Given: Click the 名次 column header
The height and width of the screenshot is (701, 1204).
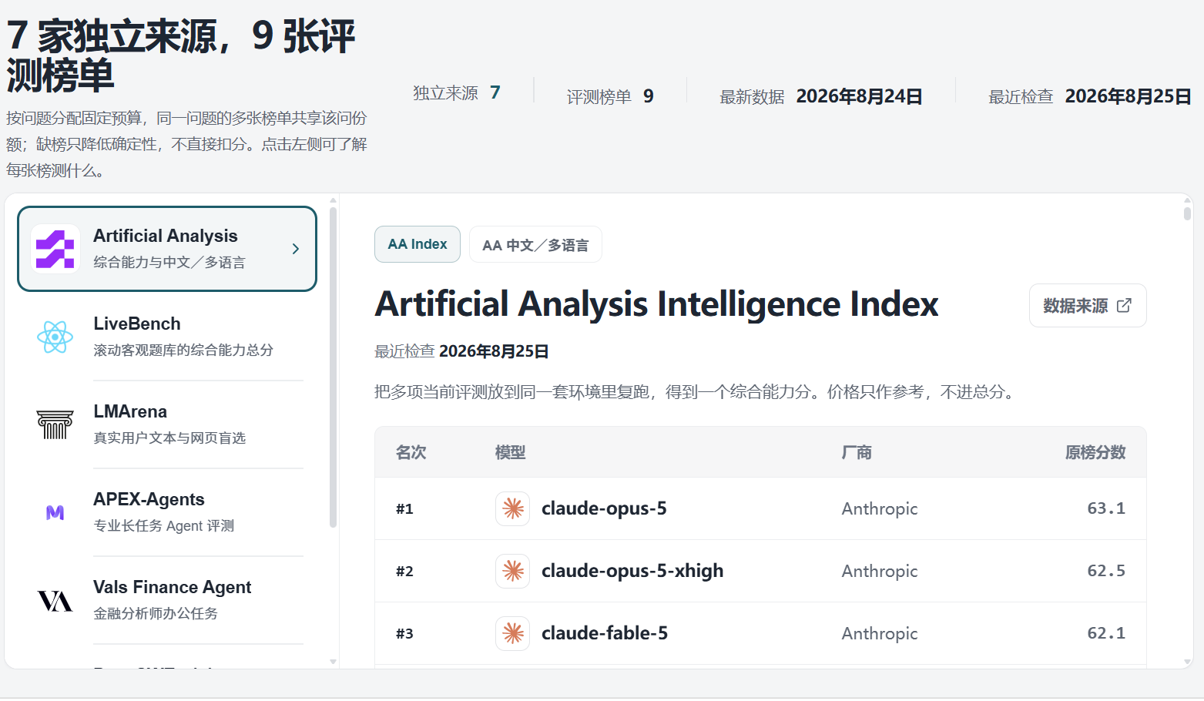Looking at the screenshot, I should pos(411,452).
